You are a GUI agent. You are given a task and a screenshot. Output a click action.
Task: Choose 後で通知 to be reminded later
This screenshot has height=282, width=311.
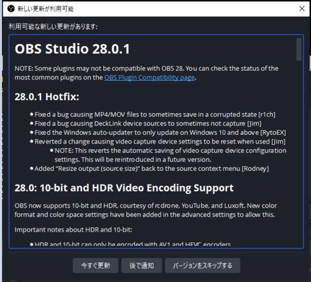point(142,265)
